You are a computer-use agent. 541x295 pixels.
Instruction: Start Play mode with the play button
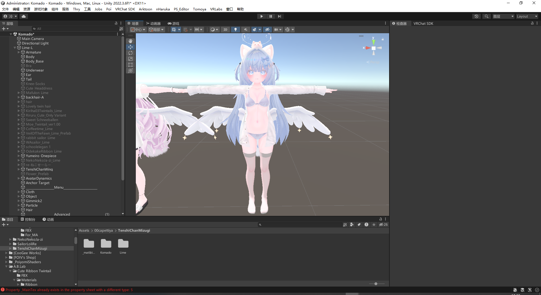pyautogui.click(x=261, y=16)
